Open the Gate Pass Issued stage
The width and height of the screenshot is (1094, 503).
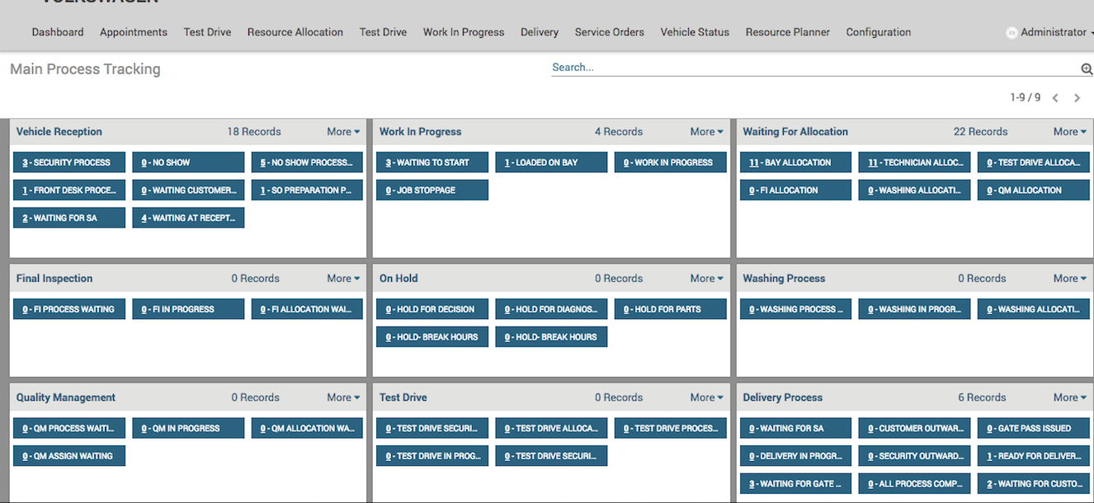pos(1033,428)
